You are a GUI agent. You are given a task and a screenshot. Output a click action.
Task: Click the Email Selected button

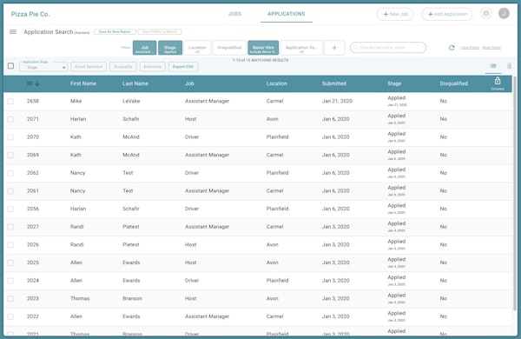point(89,67)
